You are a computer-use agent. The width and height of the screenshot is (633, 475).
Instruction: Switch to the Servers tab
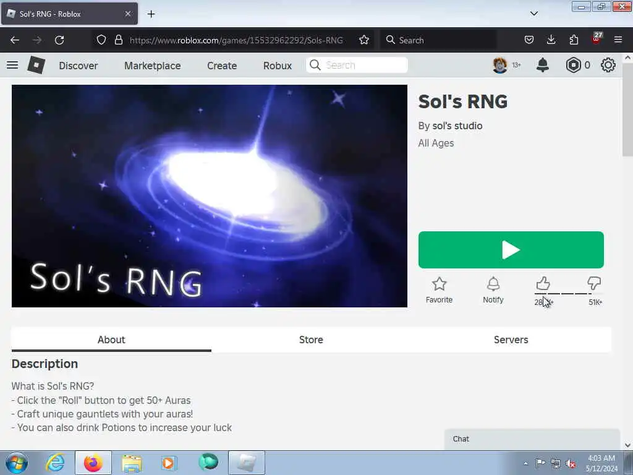click(x=511, y=340)
